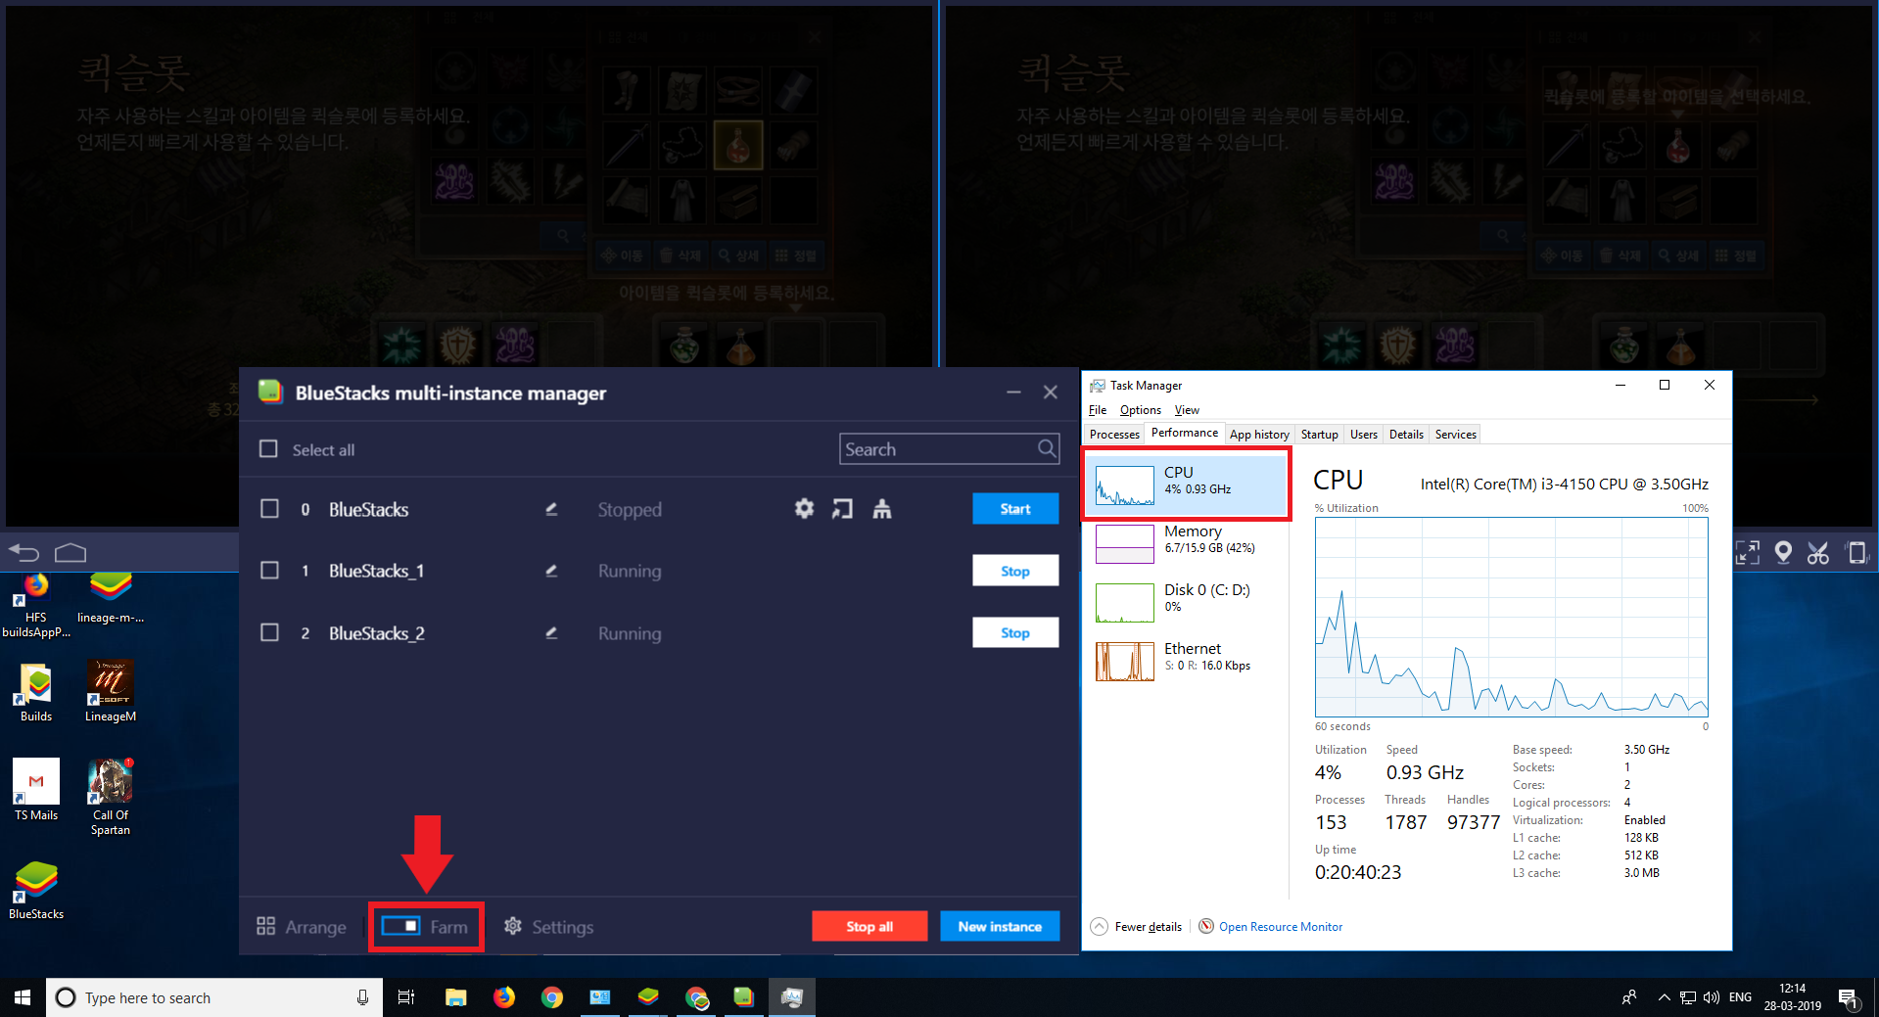Click the Android home icon in BlueStacks window
Image resolution: width=1879 pixels, height=1017 pixels.
(x=70, y=553)
